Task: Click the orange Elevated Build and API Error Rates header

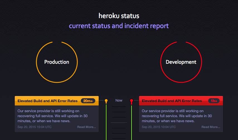Action: pyautogui.click(x=57, y=101)
